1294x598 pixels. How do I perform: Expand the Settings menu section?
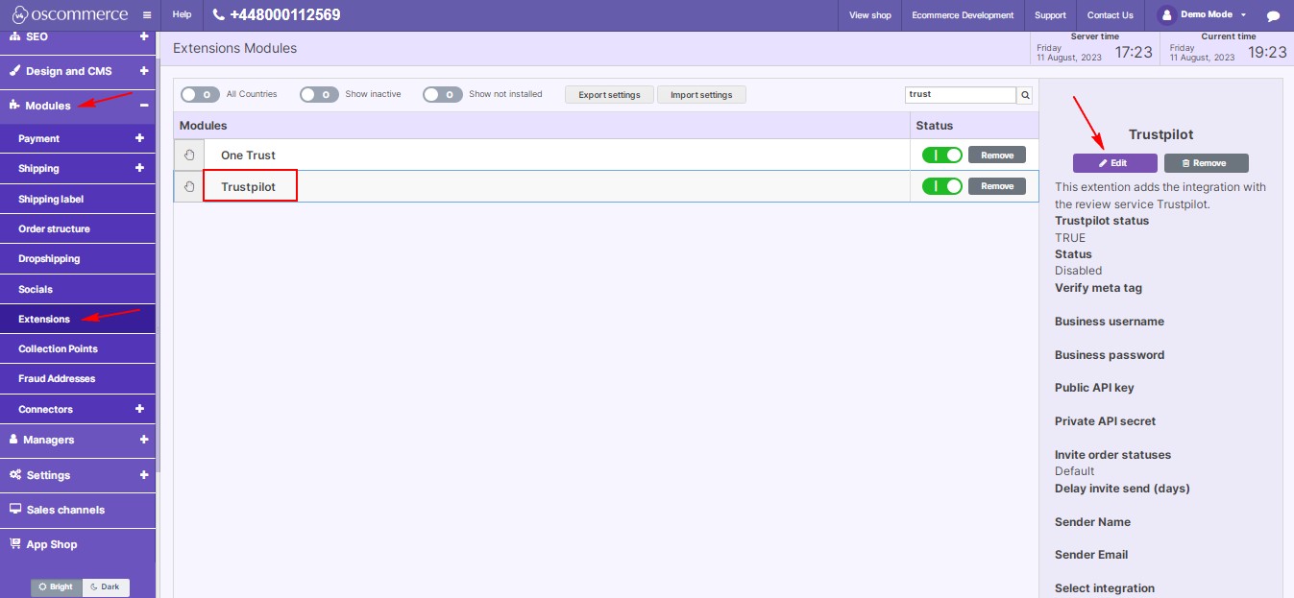144,475
